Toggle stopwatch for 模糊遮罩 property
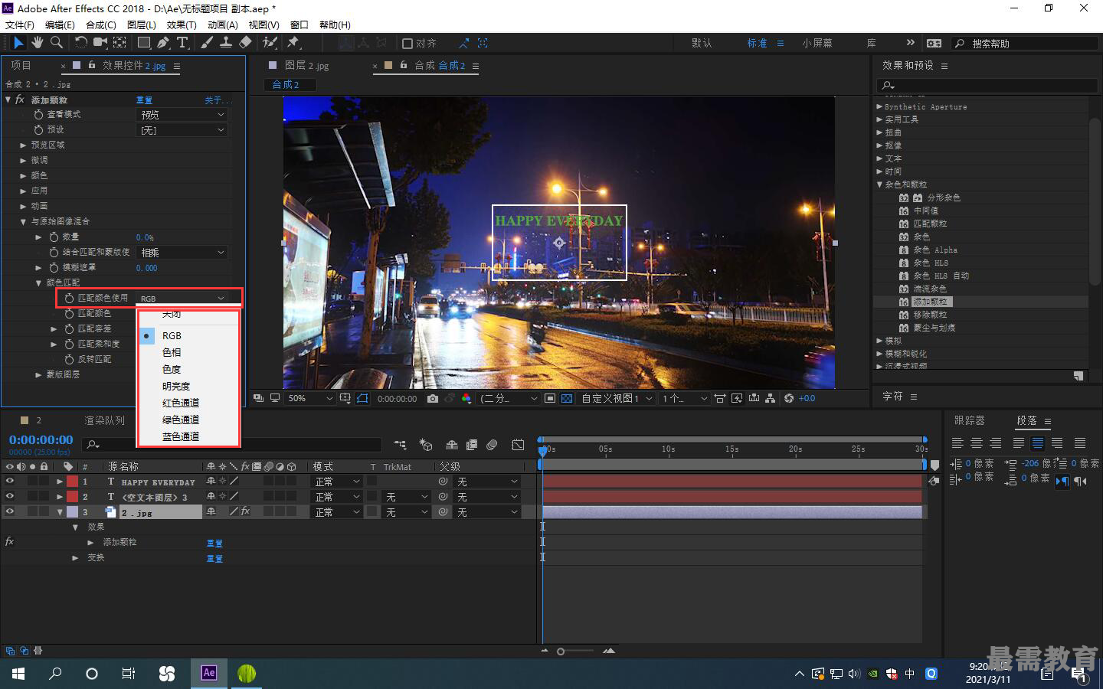The height and width of the screenshot is (689, 1103). pyautogui.click(x=54, y=268)
